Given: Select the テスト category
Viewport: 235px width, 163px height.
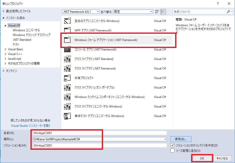Looking at the screenshot, I should click(16, 44).
